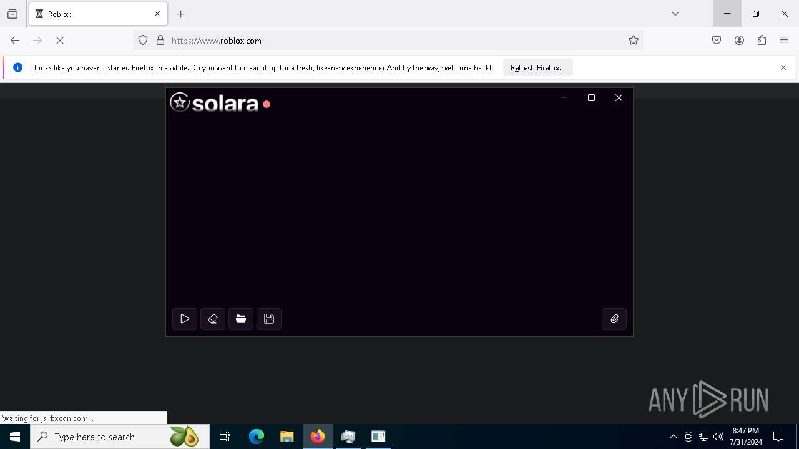Attach Solara using the paperclip icon

pos(614,319)
